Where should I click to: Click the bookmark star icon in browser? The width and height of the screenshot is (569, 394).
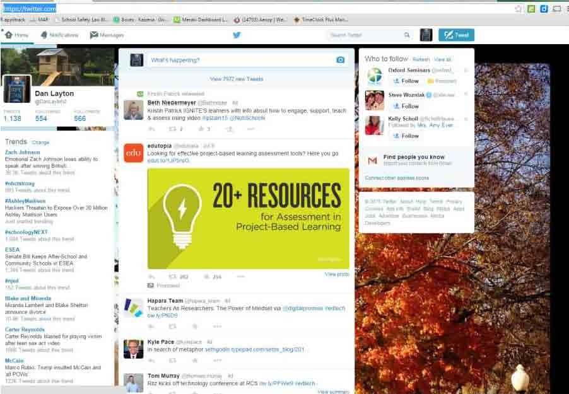[518, 8]
